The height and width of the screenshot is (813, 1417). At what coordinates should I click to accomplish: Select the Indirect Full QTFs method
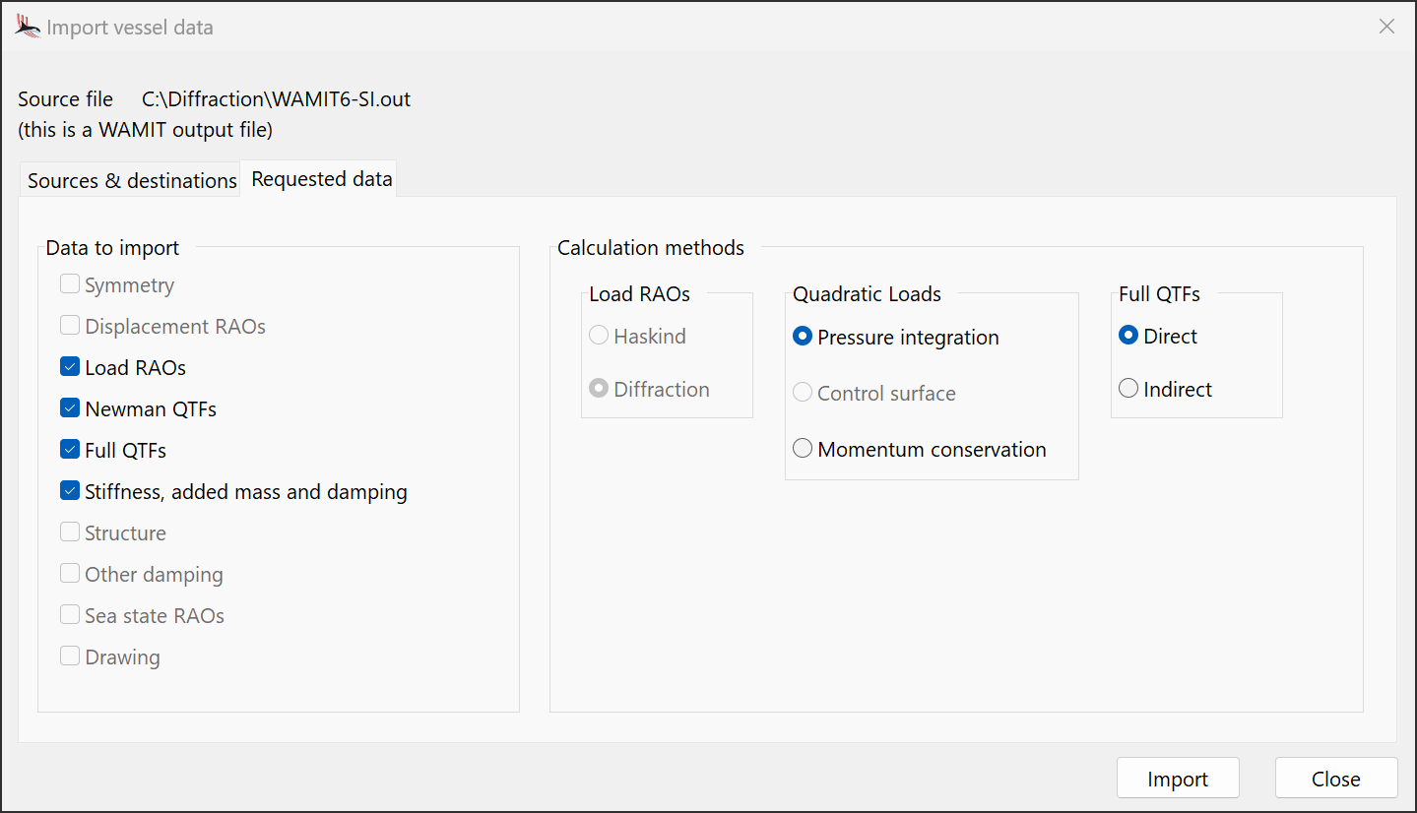[x=1127, y=388]
